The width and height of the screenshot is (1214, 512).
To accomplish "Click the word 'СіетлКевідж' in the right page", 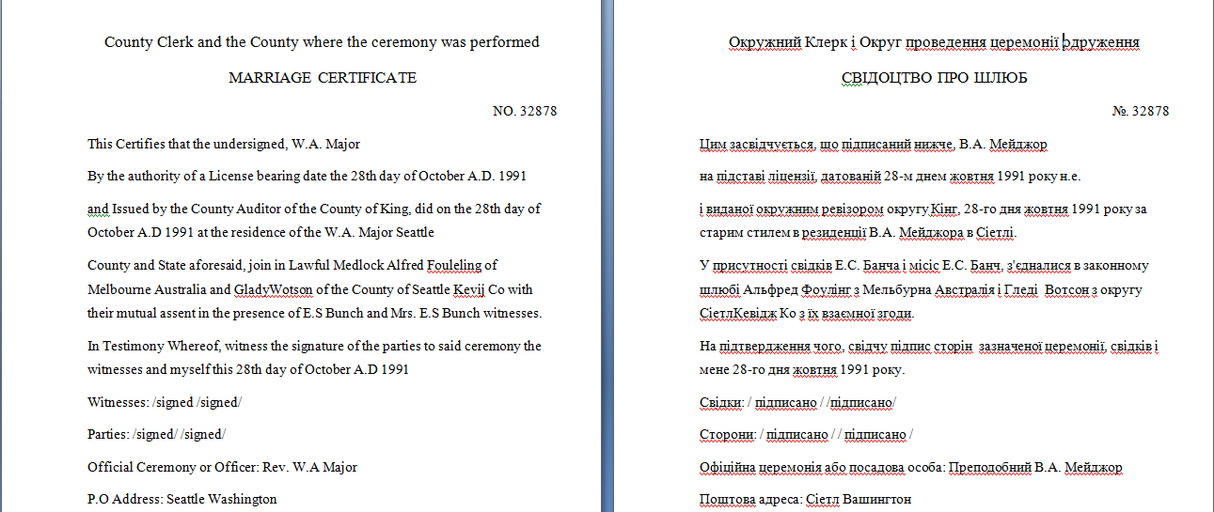I will (x=737, y=313).
